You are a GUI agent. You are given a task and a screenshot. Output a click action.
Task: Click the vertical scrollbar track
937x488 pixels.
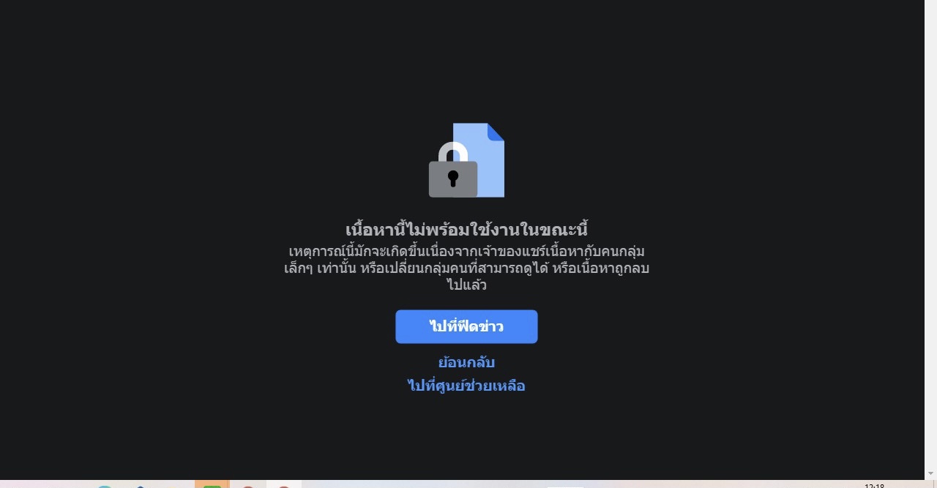point(930,234)
